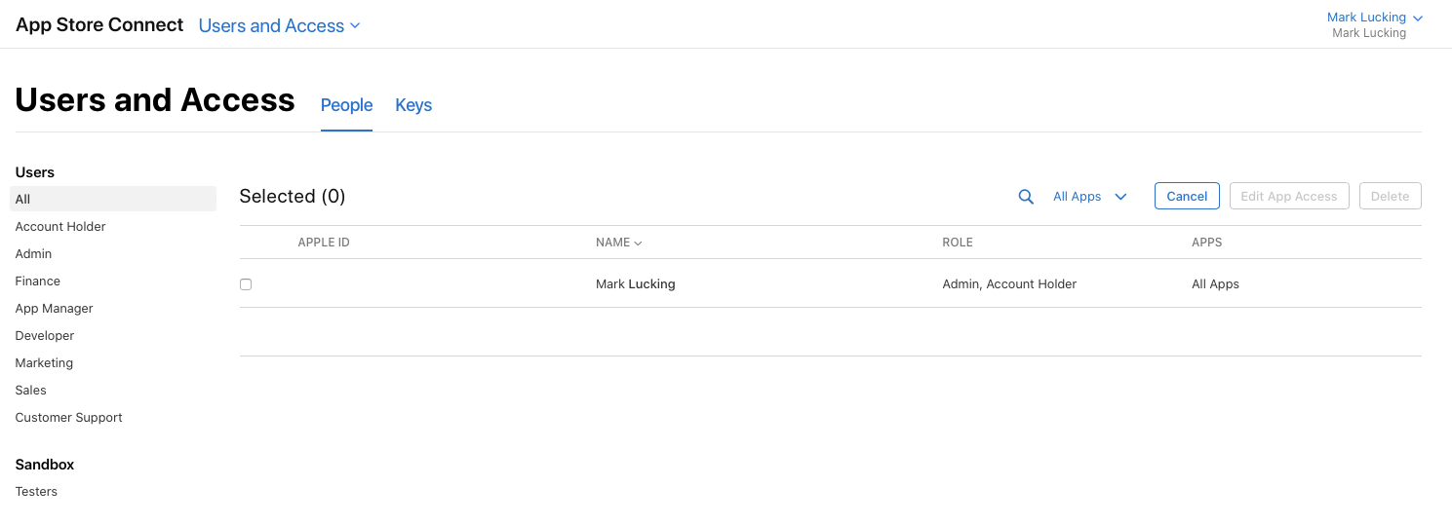Filter users by Sales role
This screenshot has height=525, width=1452.
click(31, 391)
